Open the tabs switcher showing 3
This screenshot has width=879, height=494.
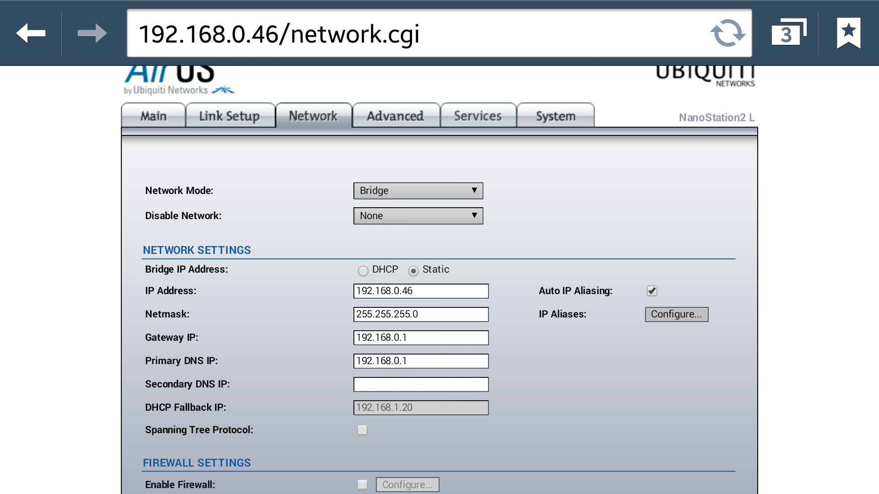click(788, 33)
